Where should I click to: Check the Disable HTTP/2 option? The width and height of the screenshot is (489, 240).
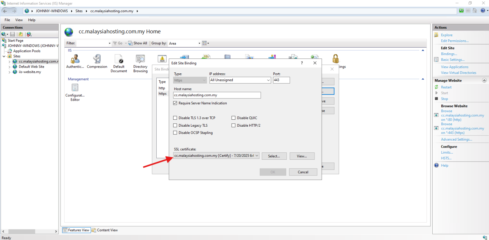point(233,125)
